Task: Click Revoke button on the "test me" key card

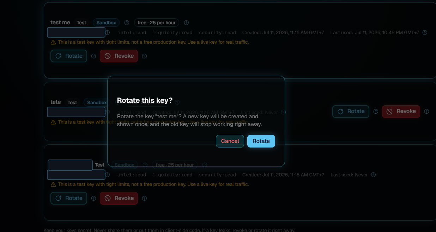Action: [x=119, y=56]
